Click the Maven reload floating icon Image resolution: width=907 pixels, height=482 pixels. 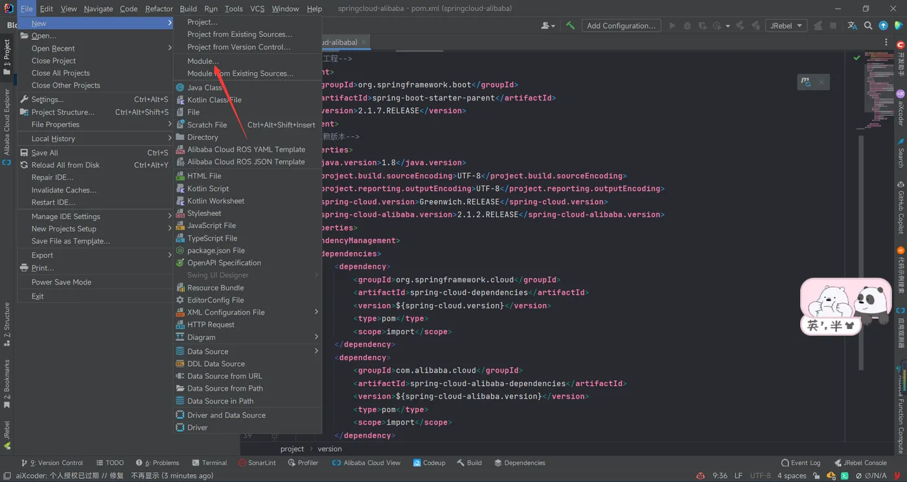coord(806,82)
